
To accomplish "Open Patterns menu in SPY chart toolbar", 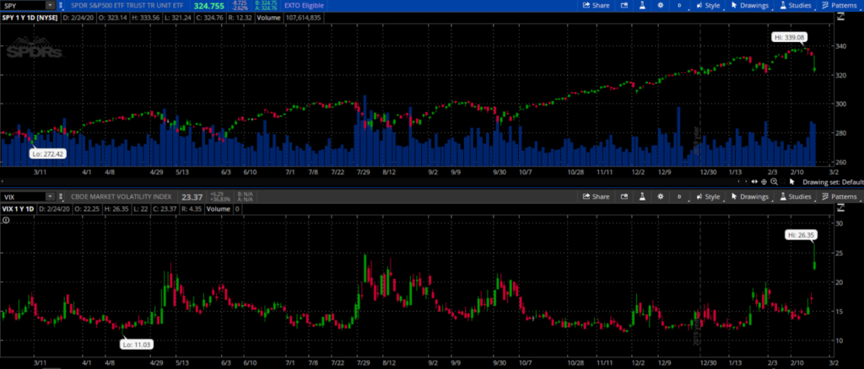I will pyautogui.click(x=840, y=6).
